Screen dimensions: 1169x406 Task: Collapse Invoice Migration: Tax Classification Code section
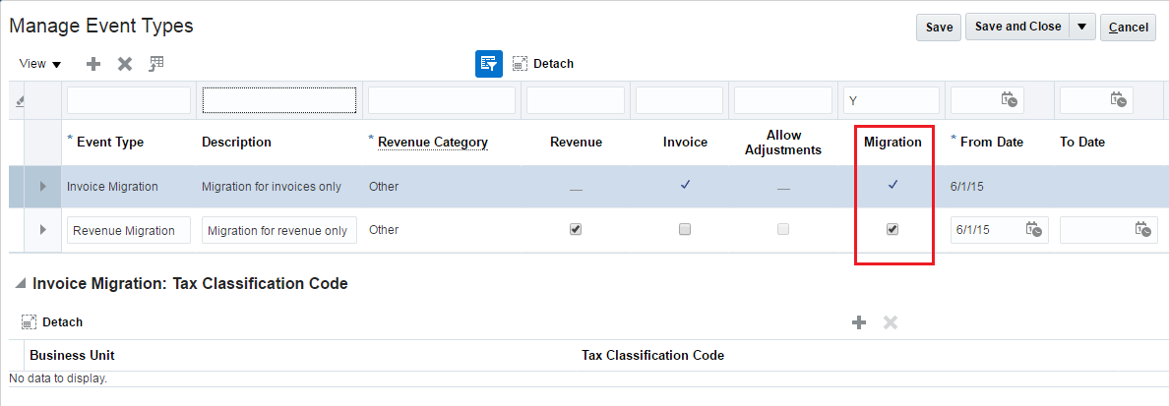[x=20, y=284]
